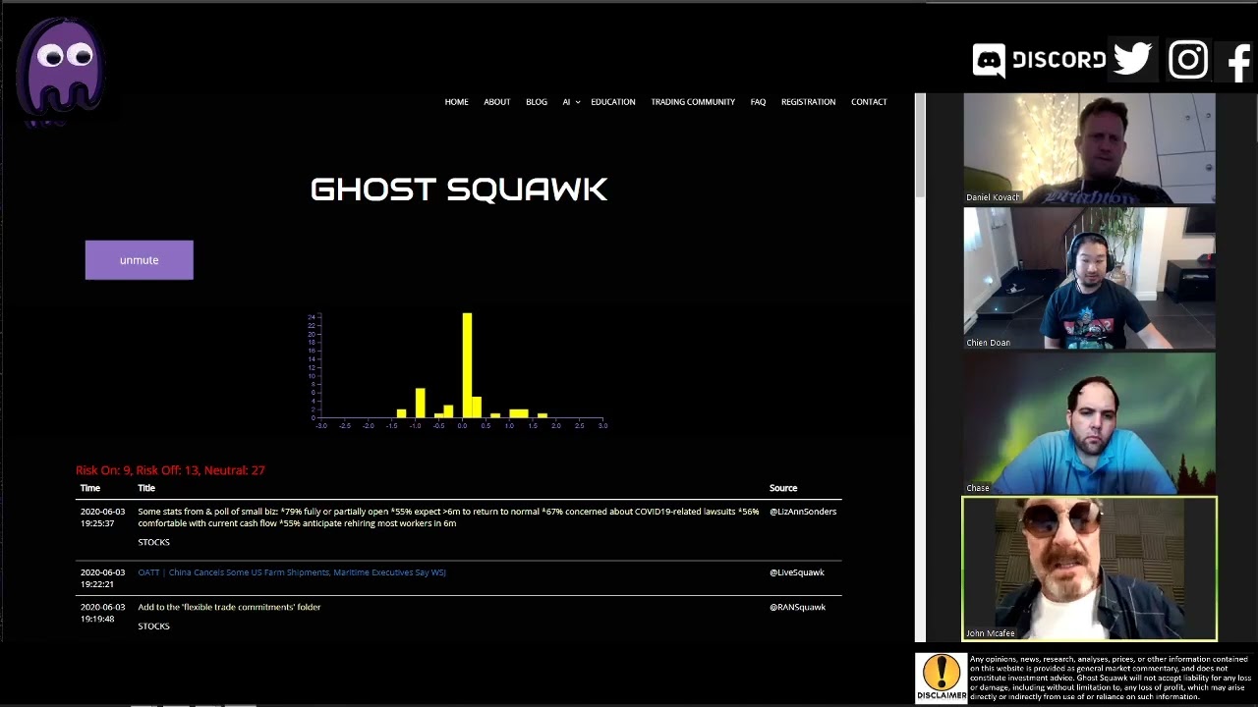
Task: Click the purple unmute button
Action: 139,260
